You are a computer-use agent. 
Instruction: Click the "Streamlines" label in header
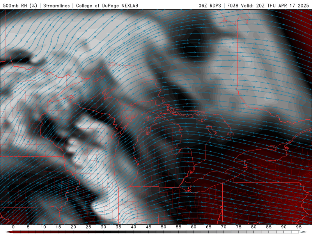click(x=57, y=5)
